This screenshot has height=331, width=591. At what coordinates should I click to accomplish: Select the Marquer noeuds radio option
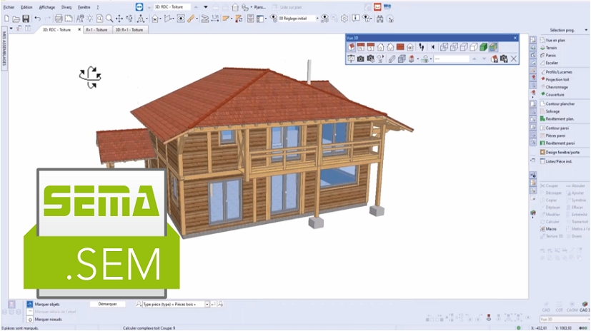pos(30,319)
